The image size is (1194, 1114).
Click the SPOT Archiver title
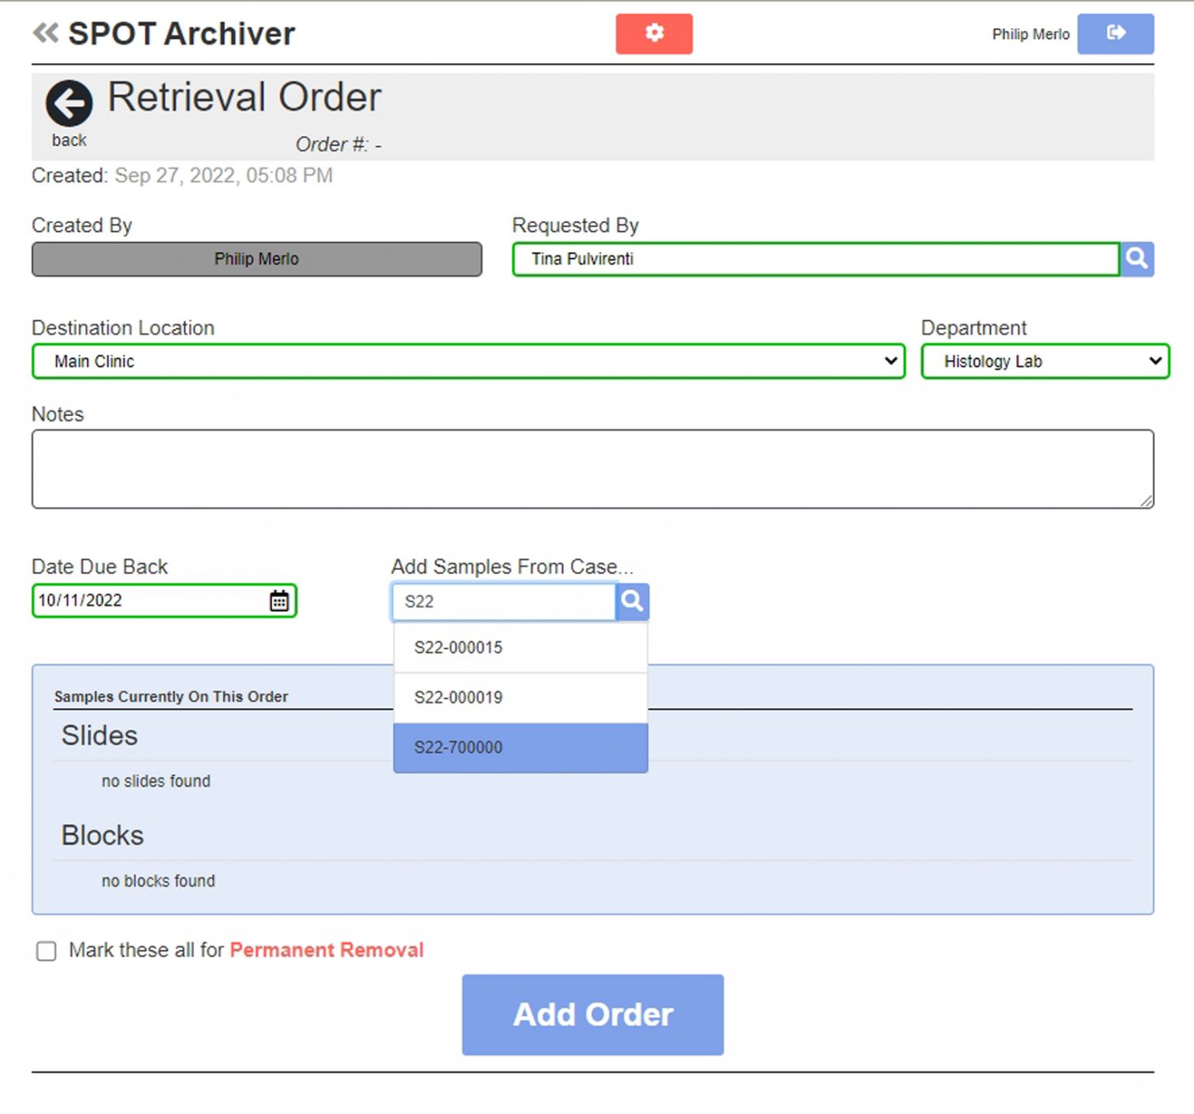click(x=181, y=33)
